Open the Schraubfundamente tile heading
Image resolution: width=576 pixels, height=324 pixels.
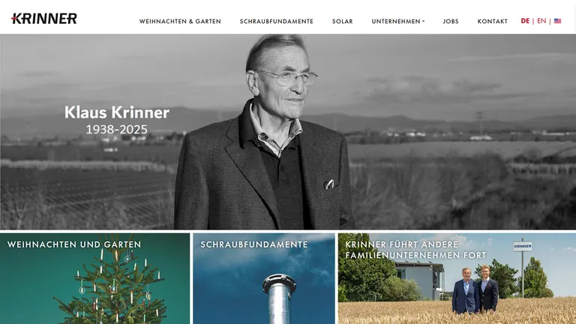(x=254, y=244)
